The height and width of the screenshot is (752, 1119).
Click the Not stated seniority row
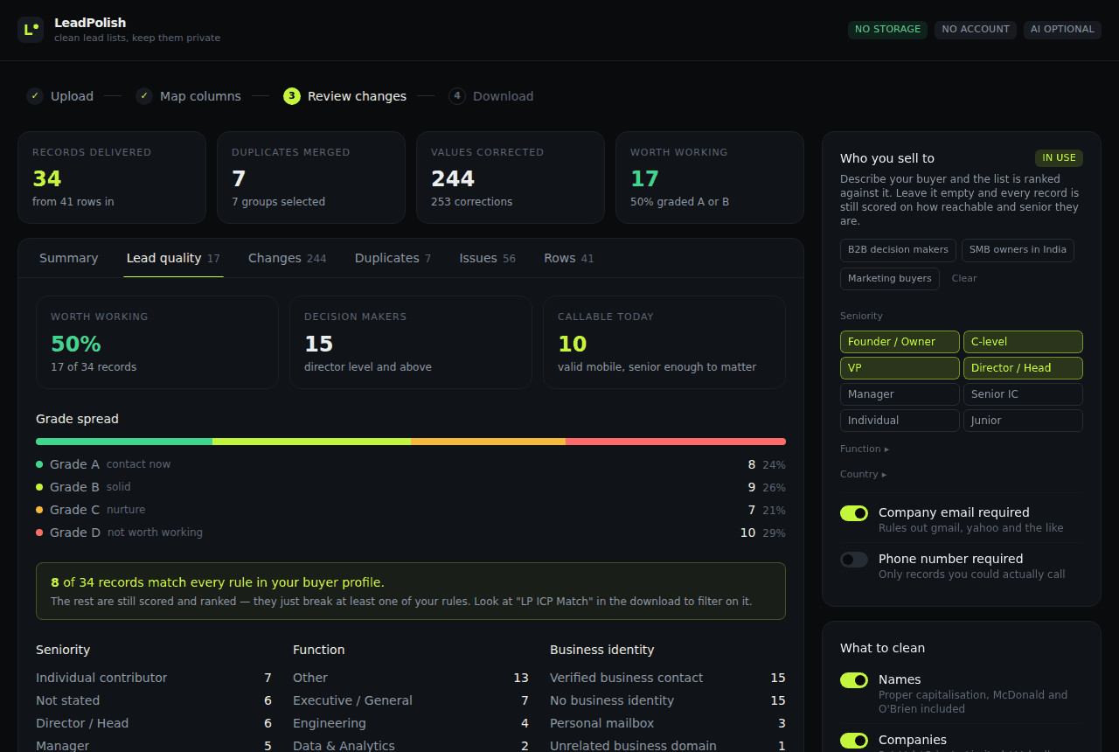pyautogui.click(x=154, y=700)
